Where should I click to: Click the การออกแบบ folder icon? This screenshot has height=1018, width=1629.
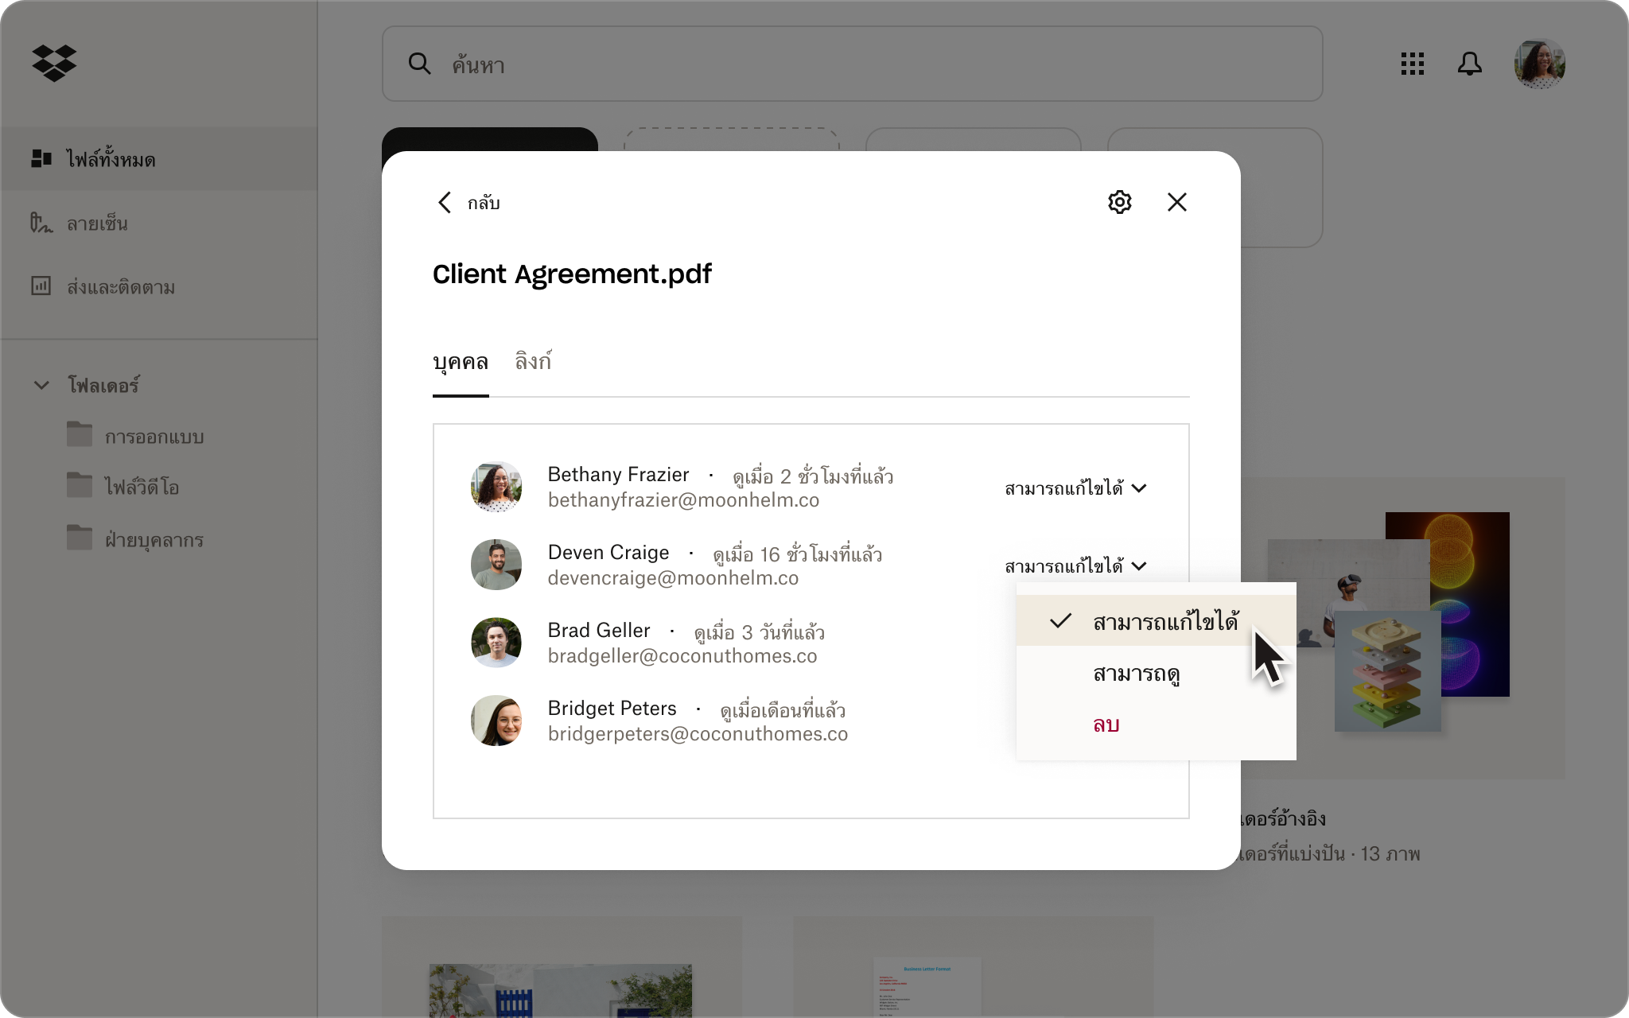(80, 434)
